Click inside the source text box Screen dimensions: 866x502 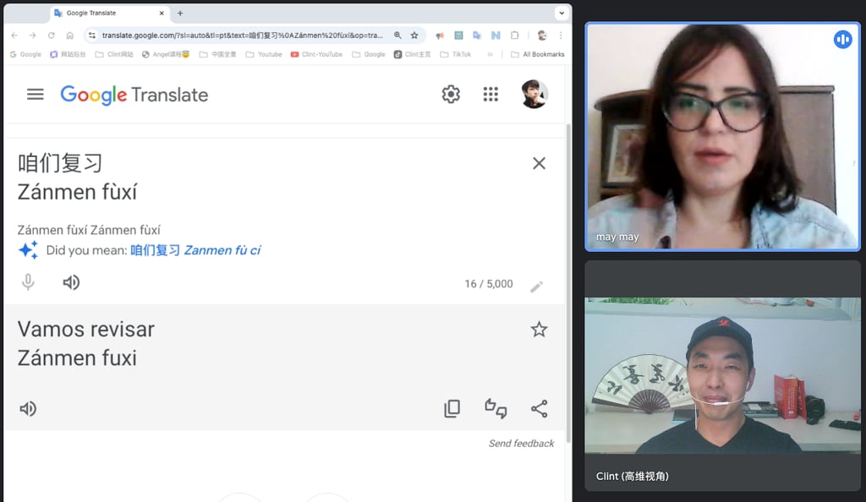265,177
